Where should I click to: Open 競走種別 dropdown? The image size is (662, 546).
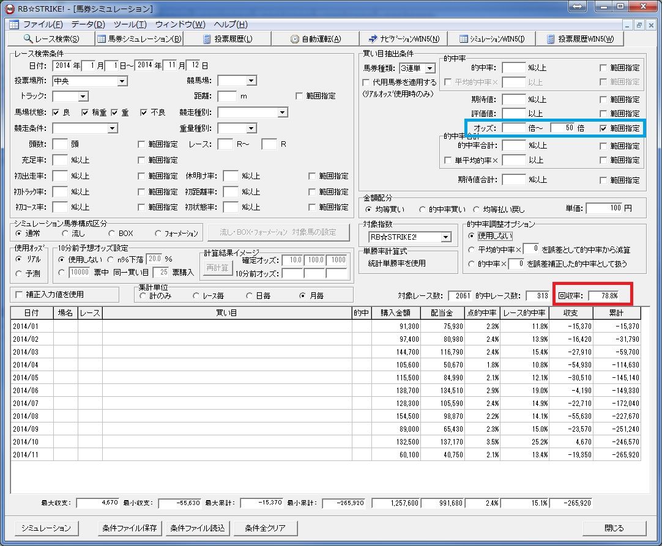(283, 113)
